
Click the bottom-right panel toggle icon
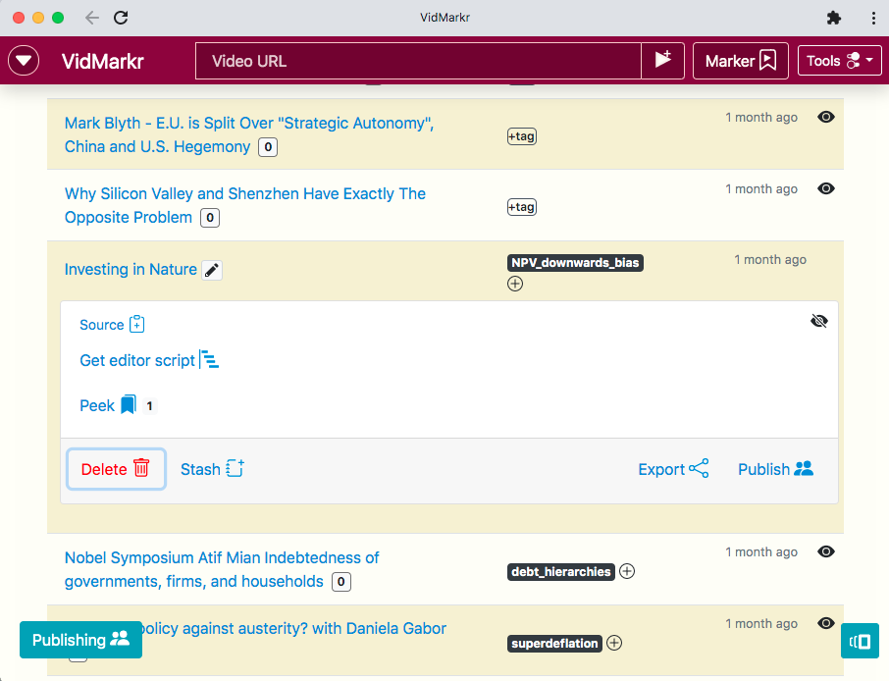860,641
